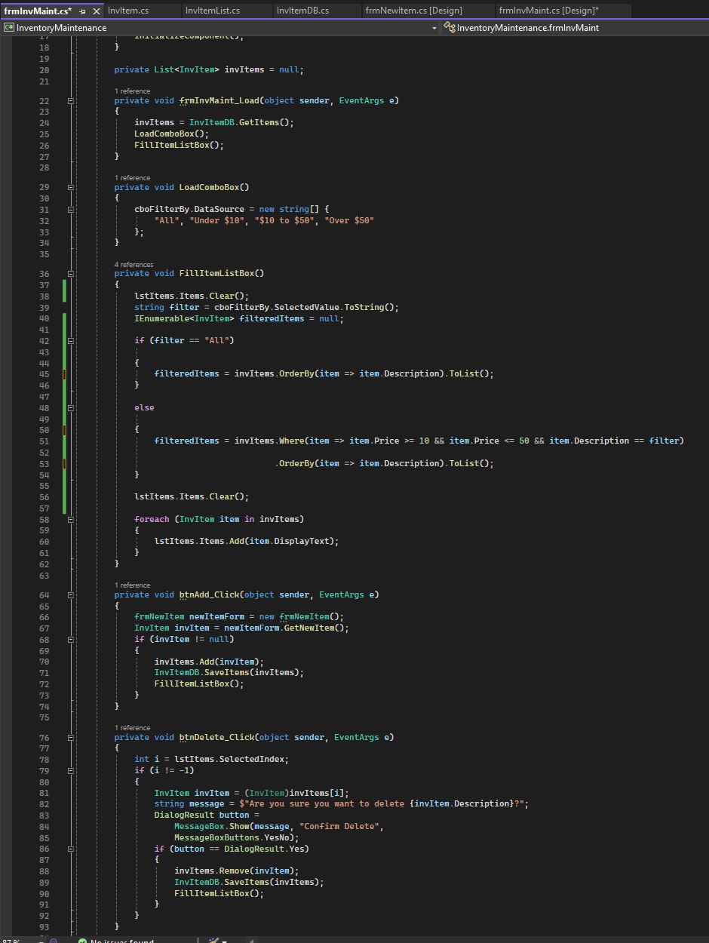709x943 pixels.
Task: Click the C# project icon in the navigation bar
Action: pos(8,26)
